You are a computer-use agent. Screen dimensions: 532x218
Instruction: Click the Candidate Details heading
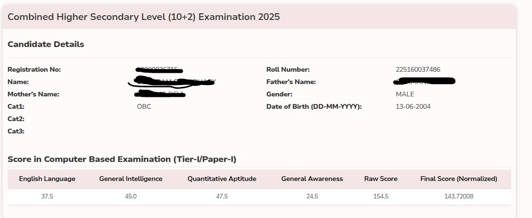pyautogui.click(x=46, y=45)
